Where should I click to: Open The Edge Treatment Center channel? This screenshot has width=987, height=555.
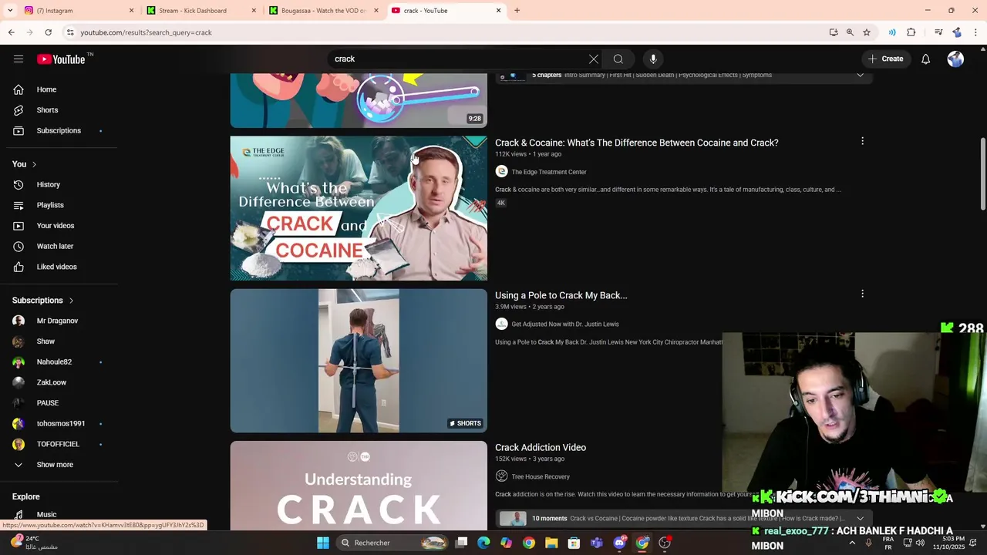point(548,172)
